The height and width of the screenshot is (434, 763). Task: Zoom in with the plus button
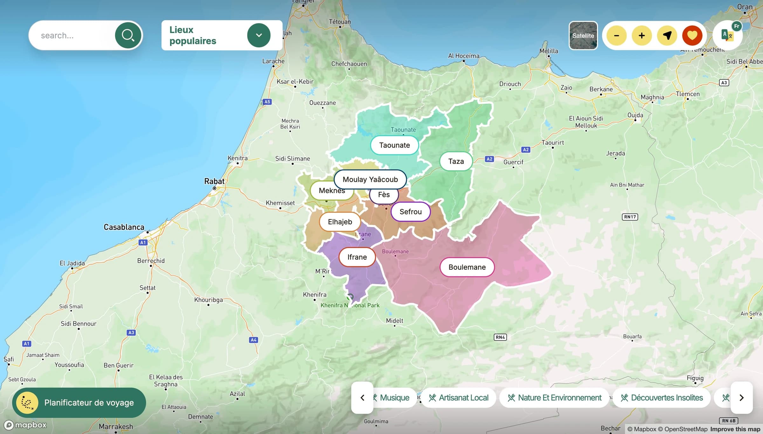(642, 35)
